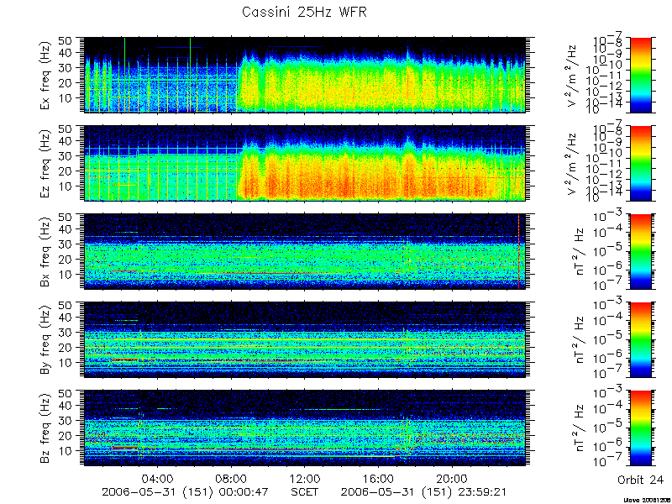Select the "Bx freq (Hz)" axis label
The height and width of the screenshot is (504, 672).
(x=45, y=251)
